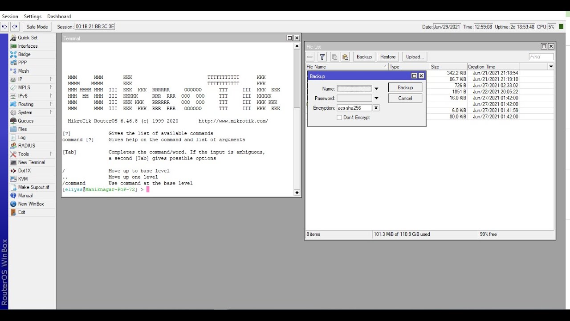
Task: Expand the Password field arrow
Action: (376, 98)
